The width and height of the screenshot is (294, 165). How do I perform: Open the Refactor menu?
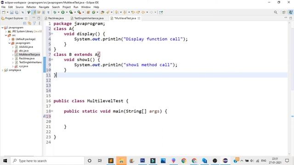(31, 7)
